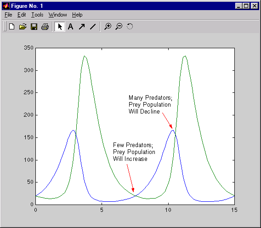Image resolution: width=261 pixels, height=228 pixels.
Task: Click y-axis tick label 200
Action: tap(28, 115)
